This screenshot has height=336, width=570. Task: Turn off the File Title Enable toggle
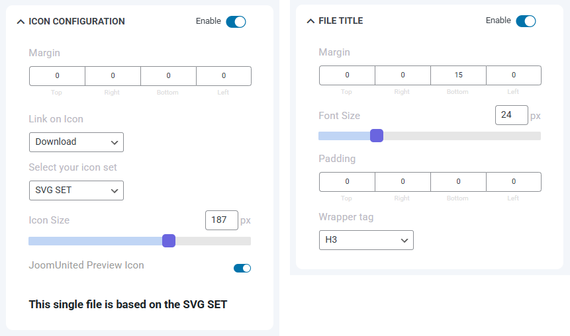pos(526,21)
